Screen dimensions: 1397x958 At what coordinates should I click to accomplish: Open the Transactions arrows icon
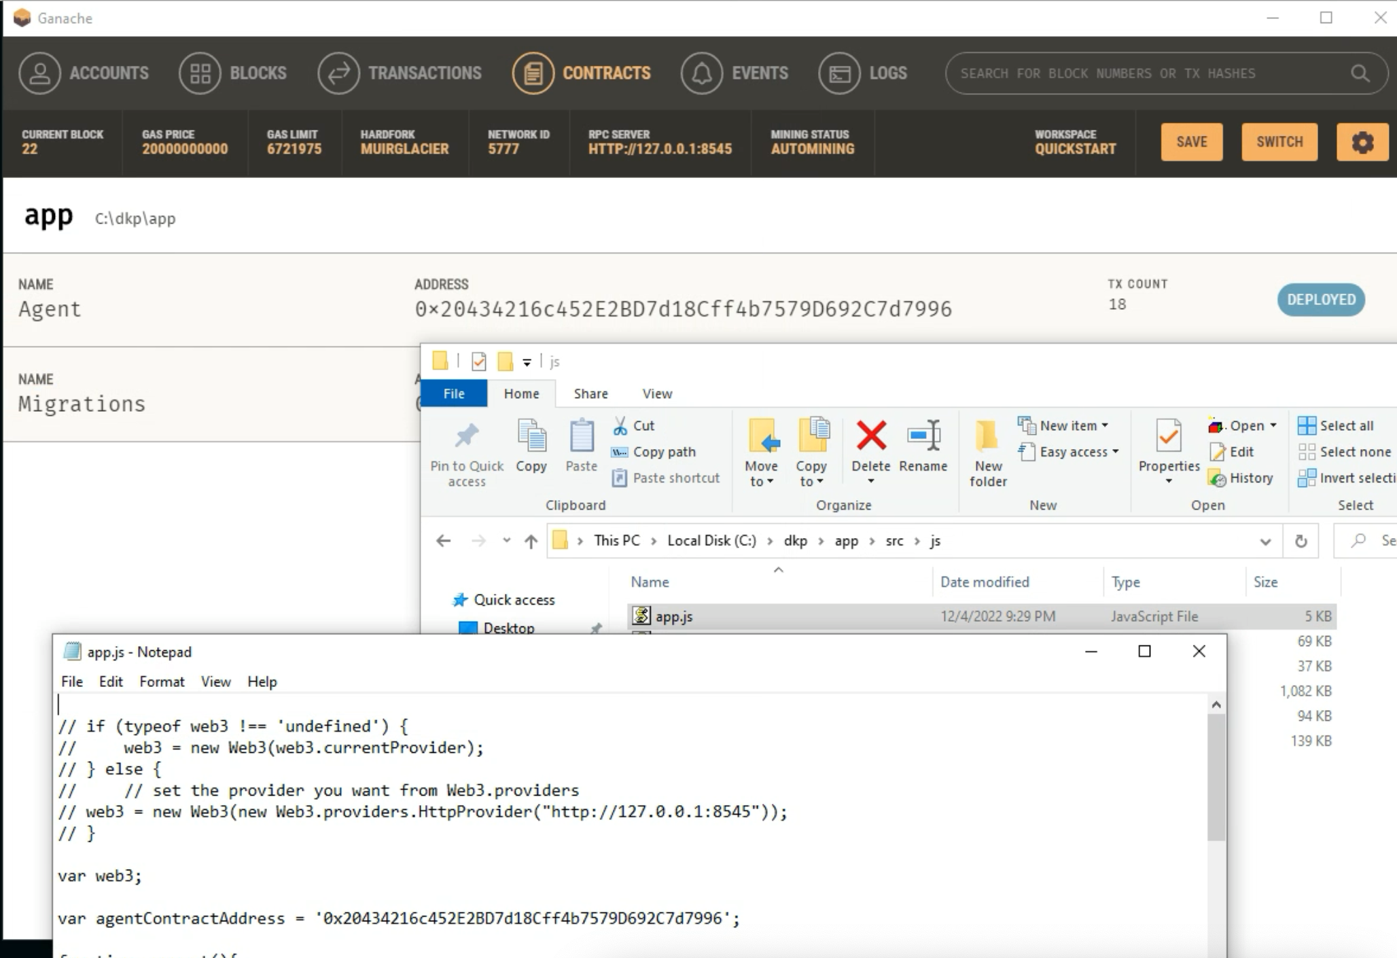click(338, 73)
